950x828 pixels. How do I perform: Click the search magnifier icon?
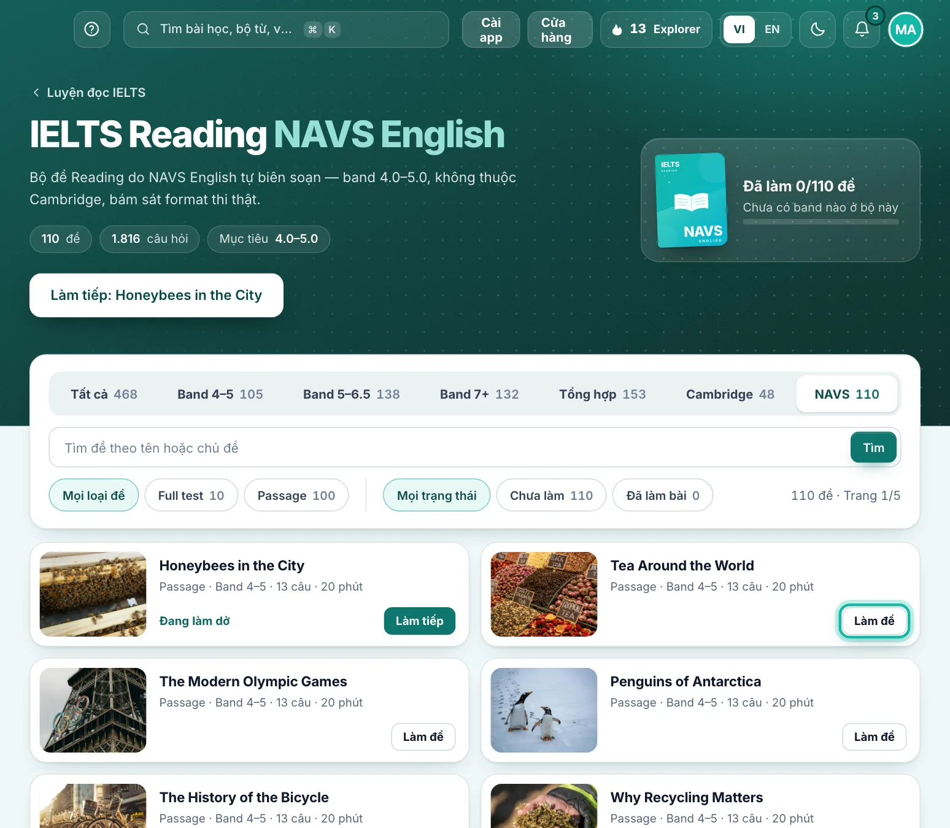143,29
